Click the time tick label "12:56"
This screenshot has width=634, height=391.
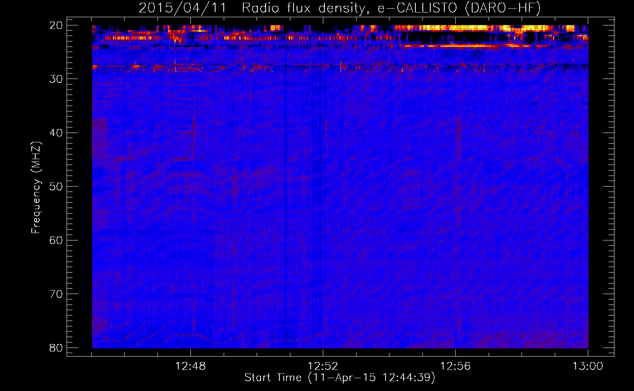[x=455, y=366]
